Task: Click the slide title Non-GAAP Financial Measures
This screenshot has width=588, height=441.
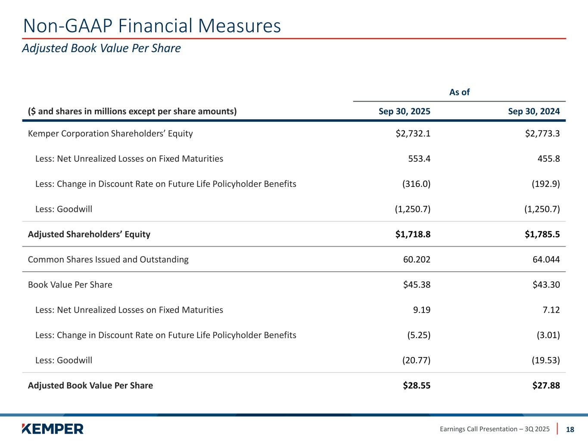Action: (152, 26)
